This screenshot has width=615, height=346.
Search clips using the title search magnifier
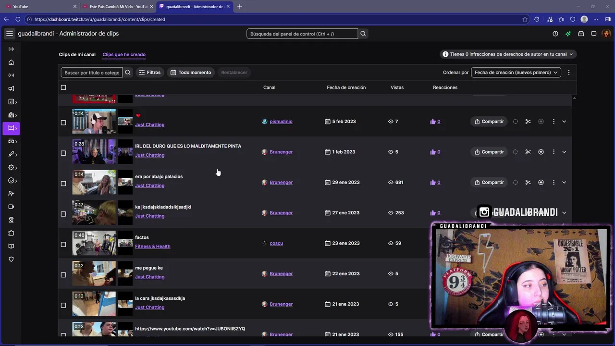128,73
